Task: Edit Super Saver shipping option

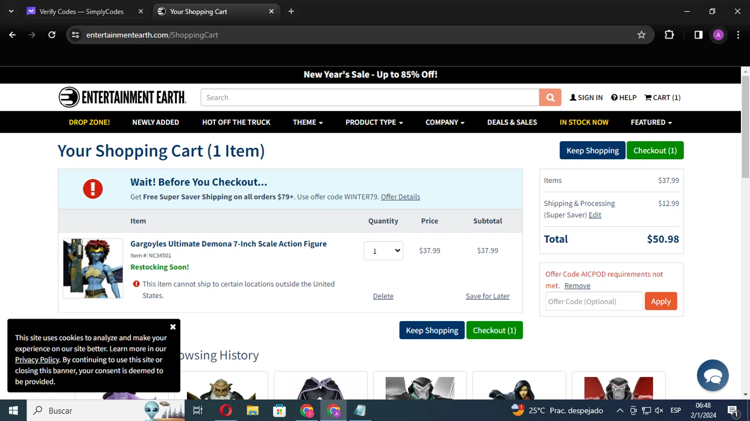Action: click(595, 215)
